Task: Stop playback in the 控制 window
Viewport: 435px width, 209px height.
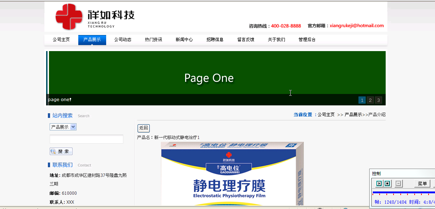Action: point(387,184)
